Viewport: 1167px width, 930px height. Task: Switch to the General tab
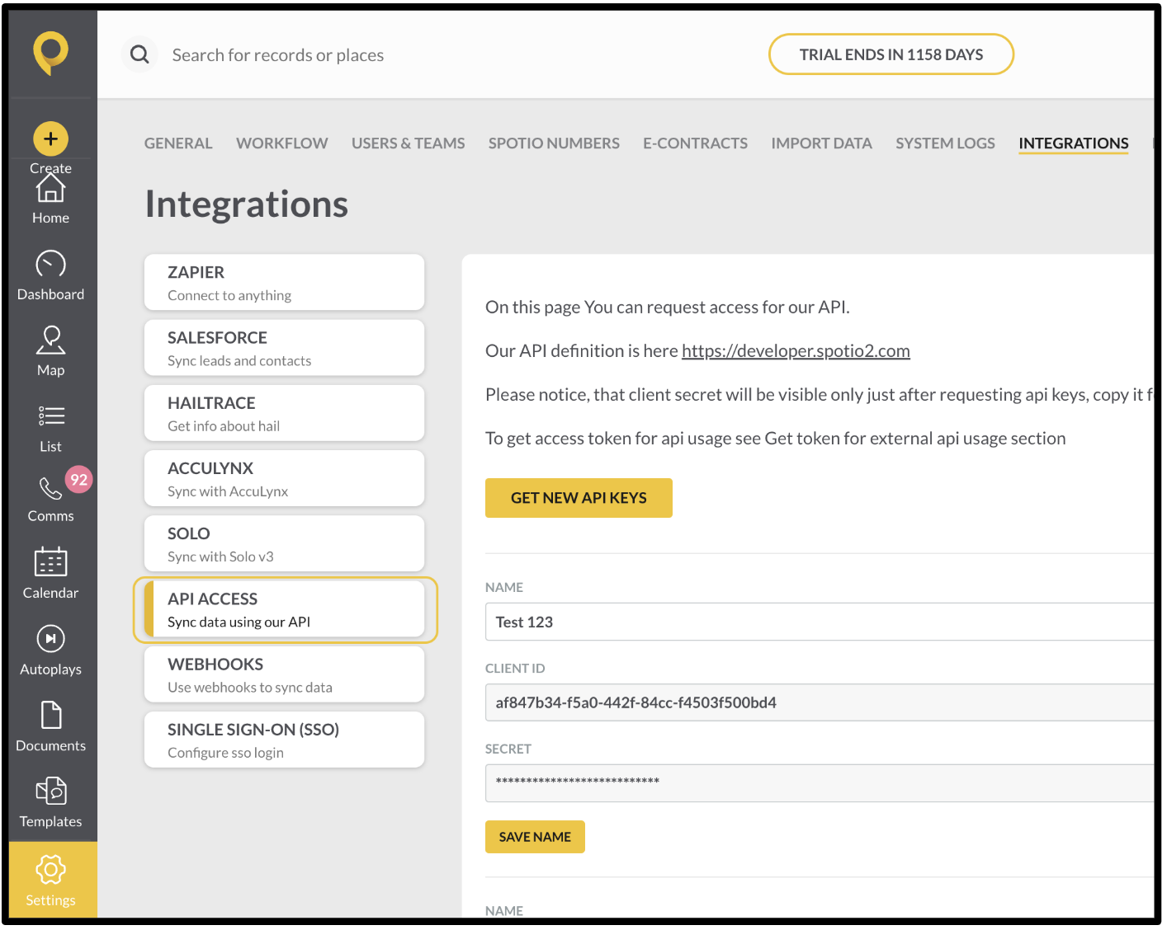pyautogui.click(x=178, y=143)
